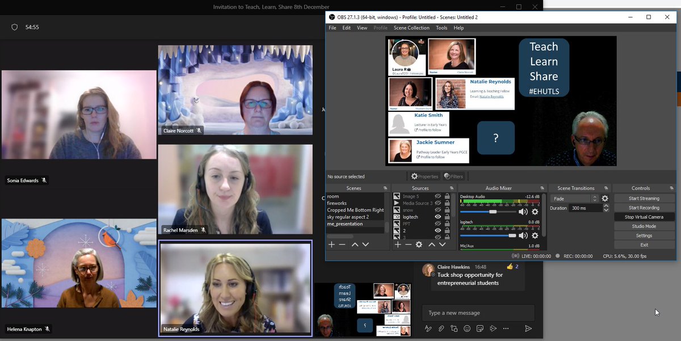
Task: Increase Duration with the up stepper arrow
Action: click(605, 206)
